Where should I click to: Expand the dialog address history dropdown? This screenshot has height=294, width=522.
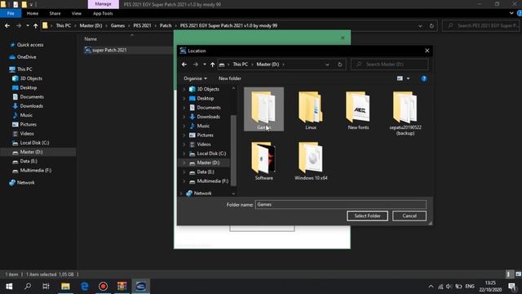(327, 65)
